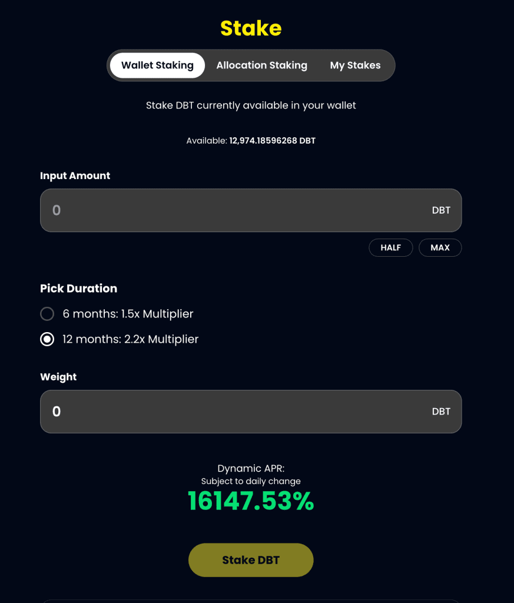Image resolution: width=514 pixels, height=603 pixels.
Task: Select the 6 months radio button
Action: pos(47,314)
